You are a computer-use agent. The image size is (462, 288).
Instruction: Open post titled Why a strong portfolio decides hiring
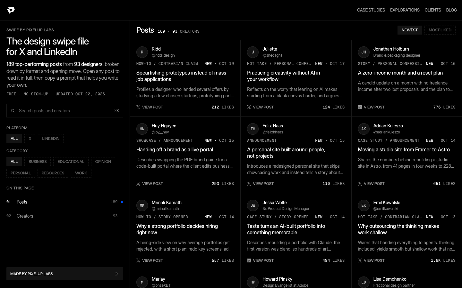pyautogui.click(x=177, y=229)
